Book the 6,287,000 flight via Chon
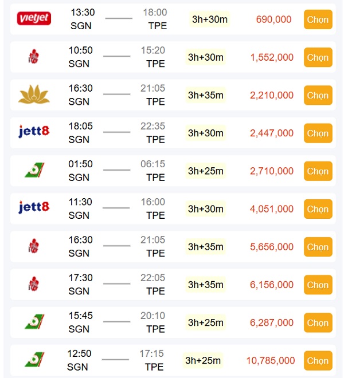344x378 pixels. coord(318,322)
